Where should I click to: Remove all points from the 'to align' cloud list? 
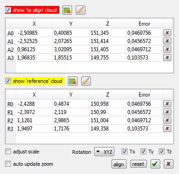[67, 10]
